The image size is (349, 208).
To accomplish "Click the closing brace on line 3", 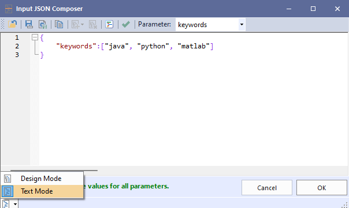I will [42, 55].
